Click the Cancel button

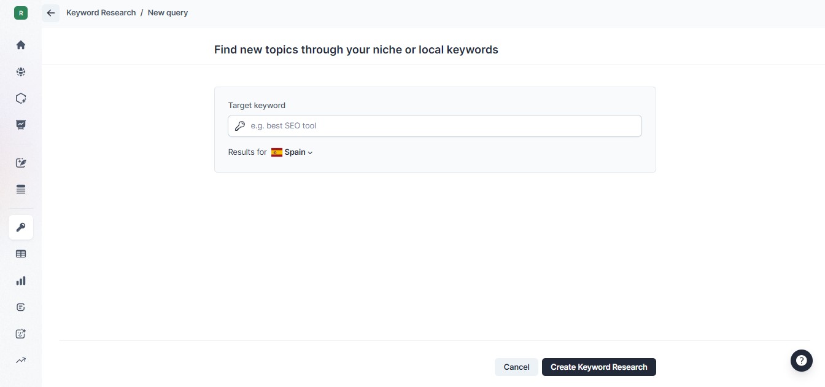pos(516,367)
